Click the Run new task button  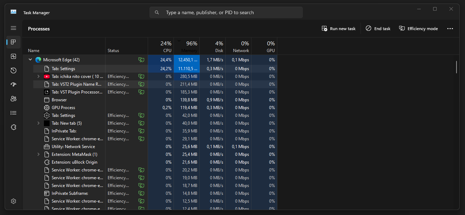click(339, 29)
